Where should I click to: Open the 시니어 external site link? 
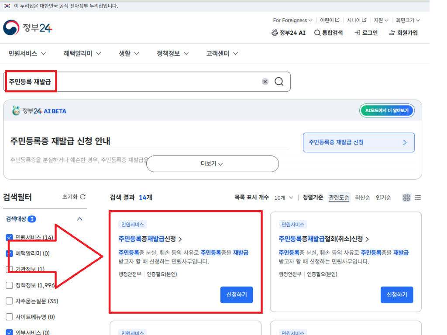point(356,20)
